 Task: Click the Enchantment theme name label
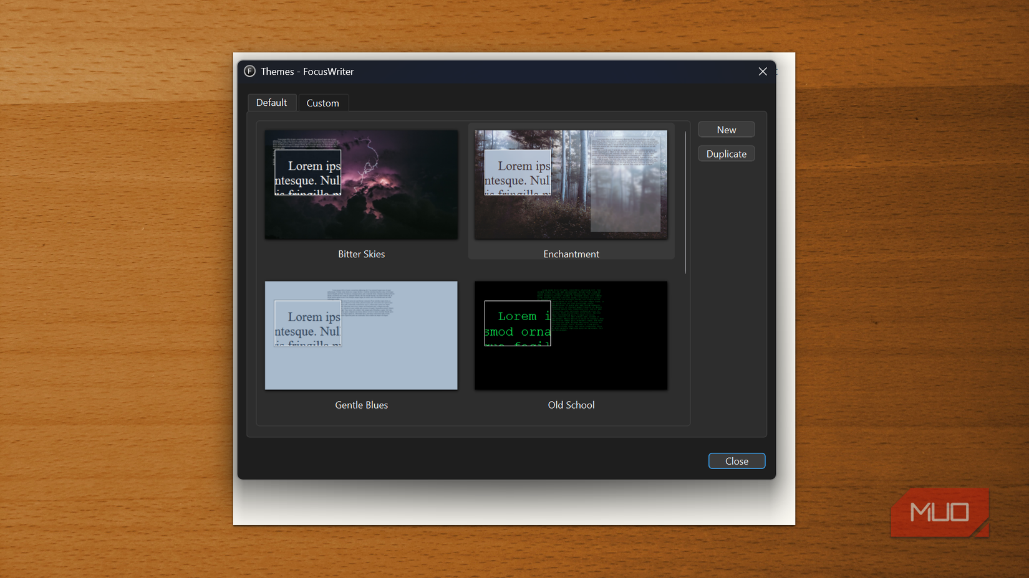click(x=571, y=253)
